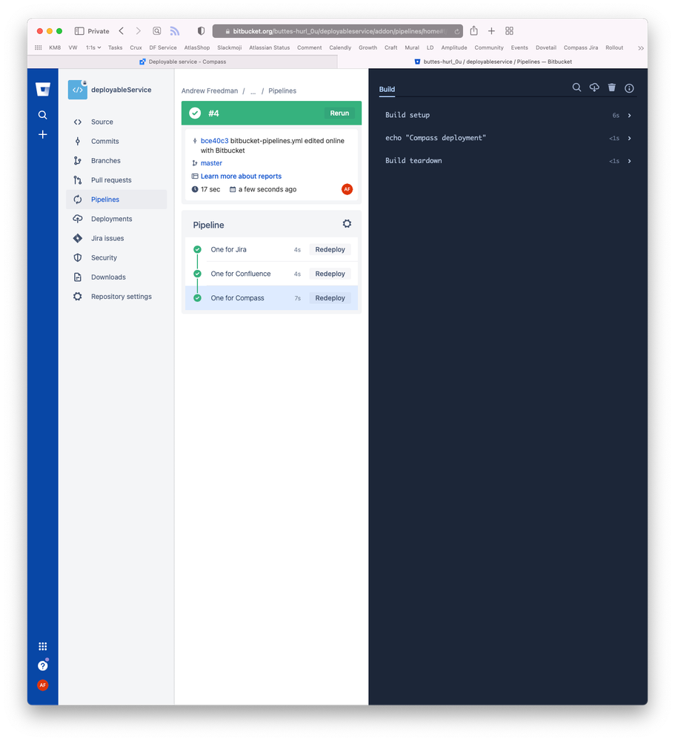Show build info via info icon

point(629,88)
